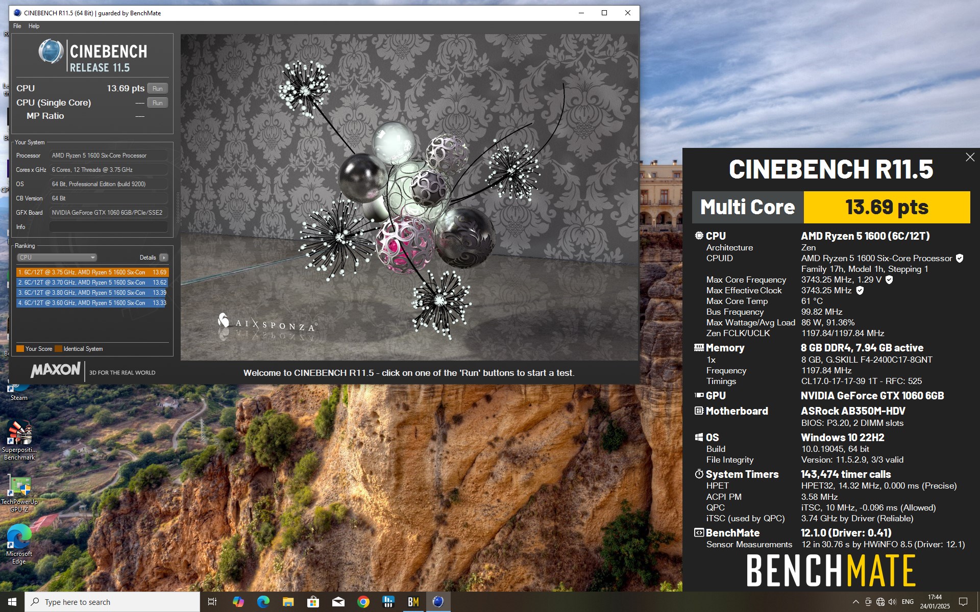Viewport: 980px width, 612px height.
Task: Click the MAXON logo
Action: [56, 370]
